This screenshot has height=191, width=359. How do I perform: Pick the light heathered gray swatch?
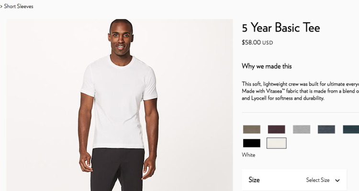coord(302,129)
